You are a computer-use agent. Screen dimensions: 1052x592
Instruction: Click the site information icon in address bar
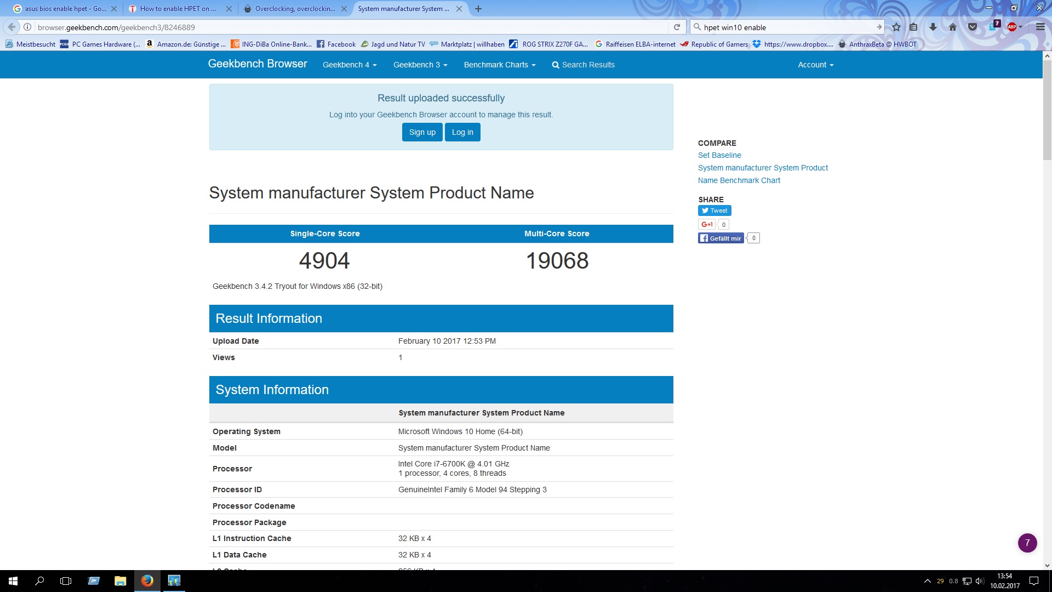[27, 27]
